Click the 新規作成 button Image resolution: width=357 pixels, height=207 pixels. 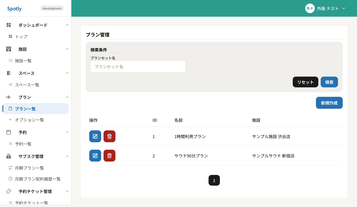point(329,103)
